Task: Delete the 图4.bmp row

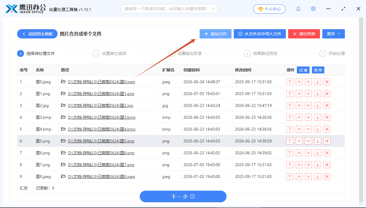Action: click(327, 129)
